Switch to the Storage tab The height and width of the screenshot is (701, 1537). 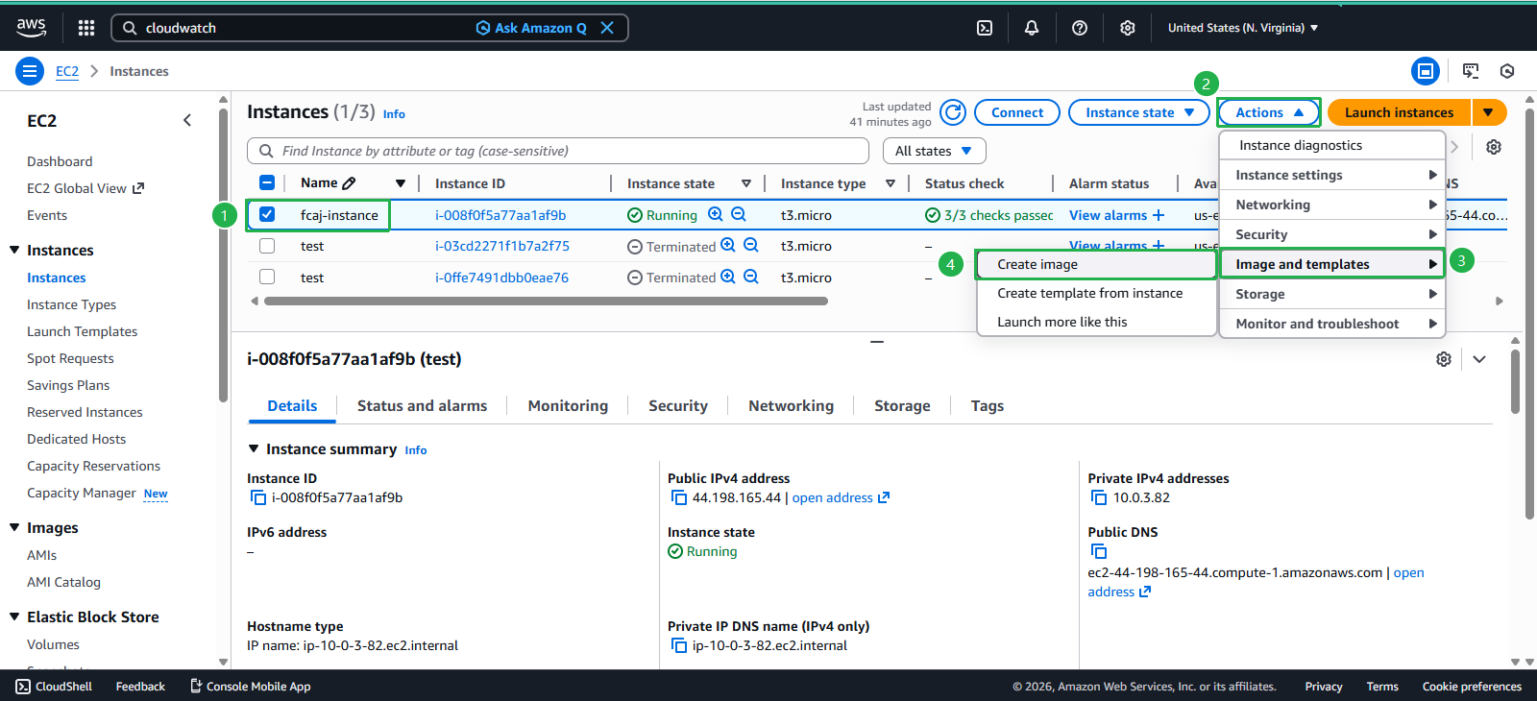(x=902, y=406)
